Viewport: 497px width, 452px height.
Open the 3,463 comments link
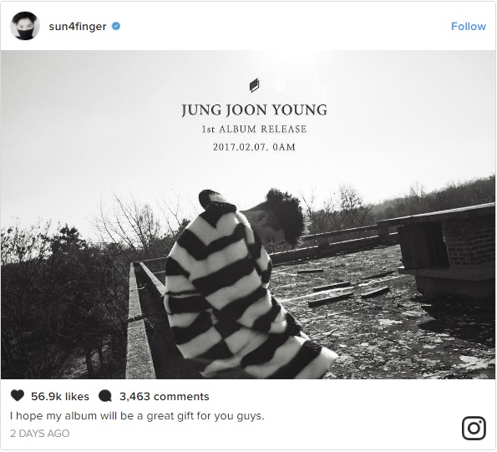coord(165,397)
